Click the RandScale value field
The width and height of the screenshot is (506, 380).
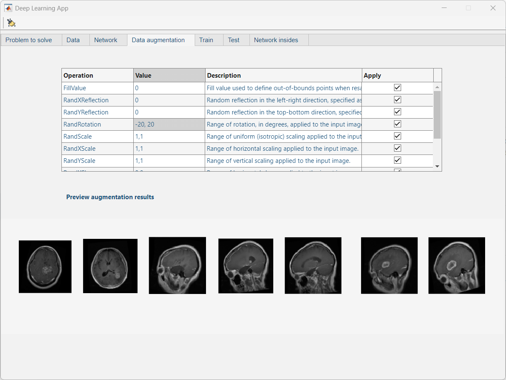169,137
